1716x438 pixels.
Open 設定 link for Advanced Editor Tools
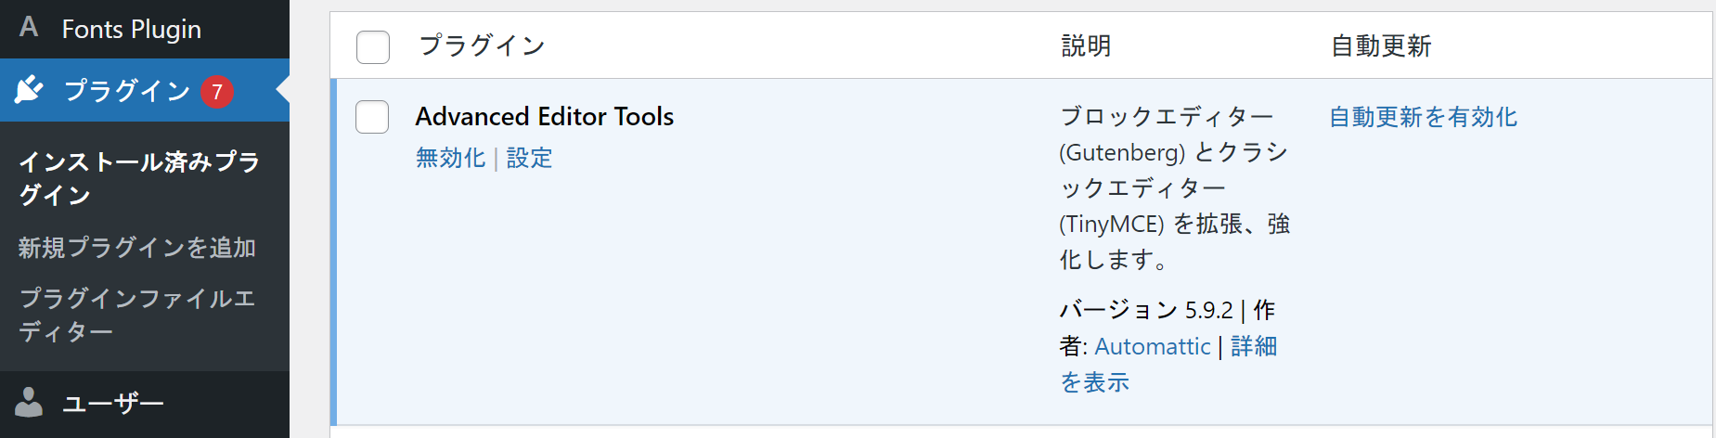(x=529, y=158)
